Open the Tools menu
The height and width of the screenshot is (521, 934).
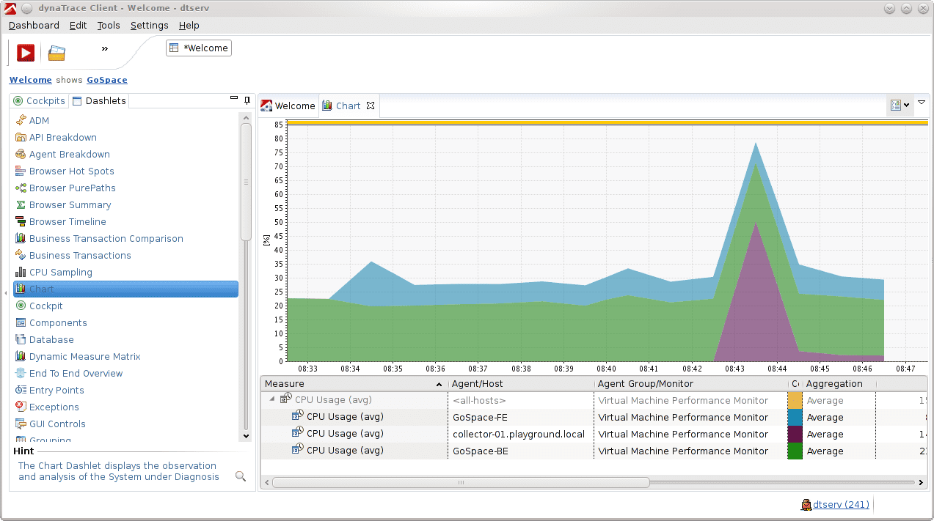pos(109,25)
